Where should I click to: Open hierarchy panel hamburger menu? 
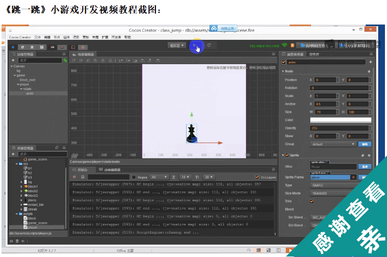64,54
